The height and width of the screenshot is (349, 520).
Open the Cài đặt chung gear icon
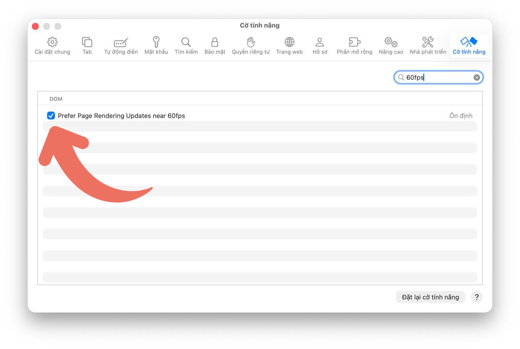click(52, 42)
